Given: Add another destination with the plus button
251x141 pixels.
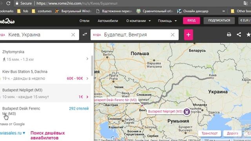Looking at the screenshot, I should [x=188, y=35].
